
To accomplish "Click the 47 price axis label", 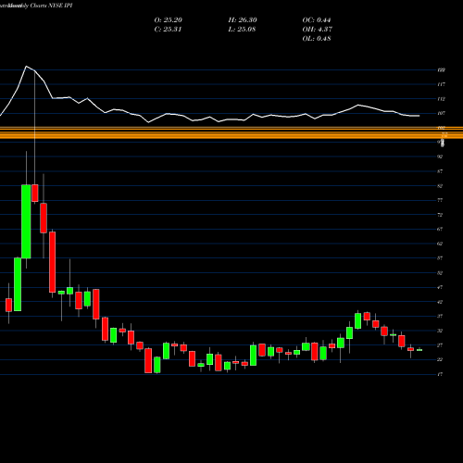I will tap(440, 287).
